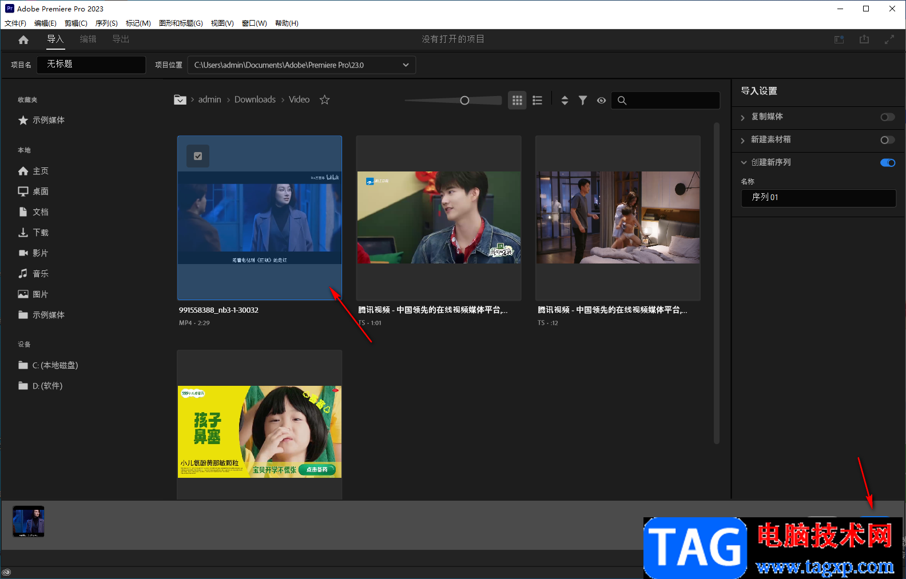Click the Home icon in header bar
Viewport: 906px width, 579px height.
click(x=23, y=39)
